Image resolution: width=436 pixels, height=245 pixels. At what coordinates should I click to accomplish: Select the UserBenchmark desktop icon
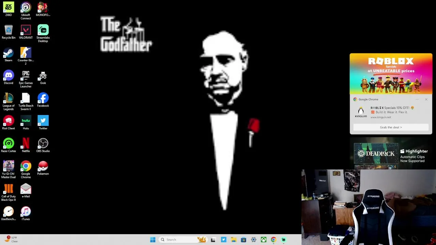[9, 213]
